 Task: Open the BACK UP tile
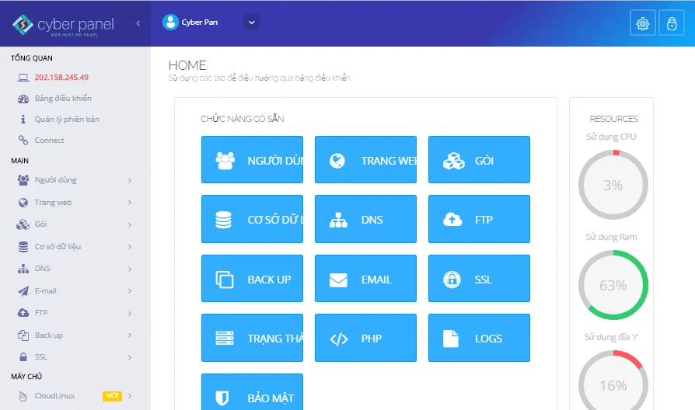pos(252,279)
